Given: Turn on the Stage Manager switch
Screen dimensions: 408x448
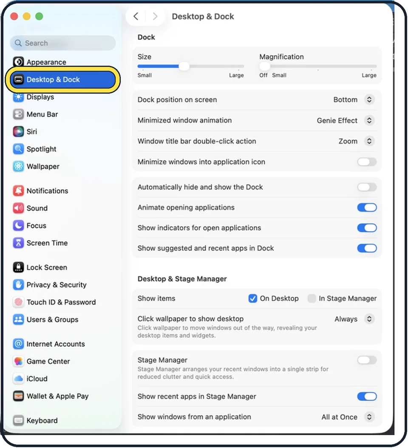Looking at the screenshot, I should pos(367,360).
